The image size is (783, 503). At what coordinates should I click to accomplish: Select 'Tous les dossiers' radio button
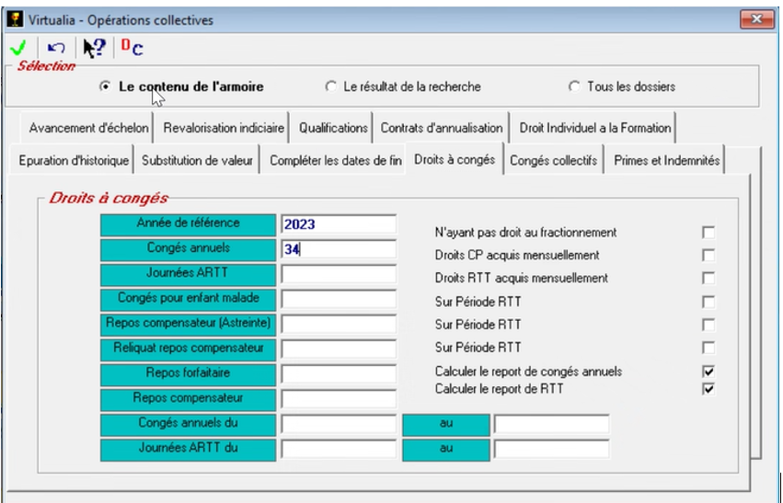574,87
